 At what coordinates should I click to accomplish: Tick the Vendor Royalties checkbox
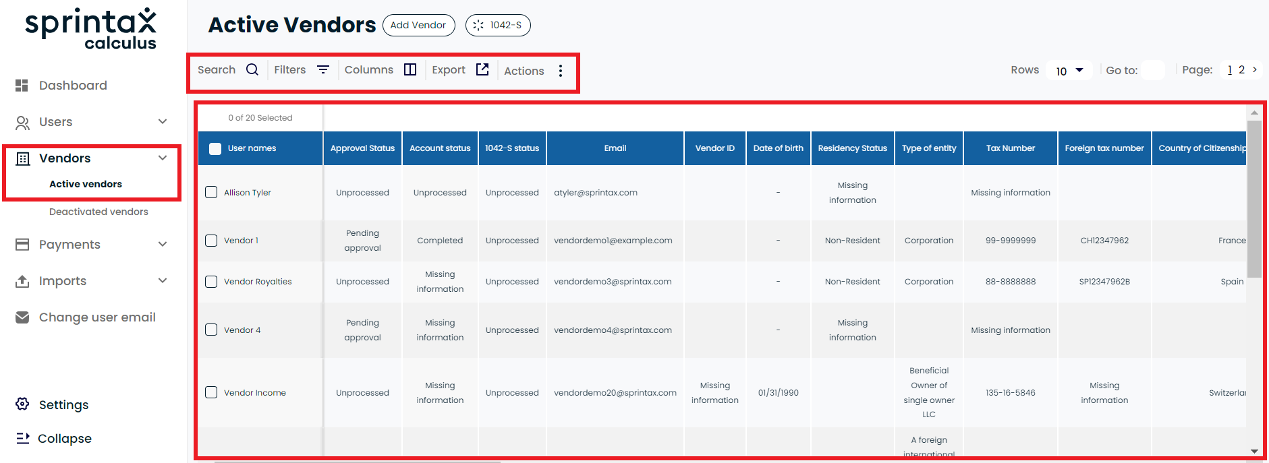[x=211, y=282]
